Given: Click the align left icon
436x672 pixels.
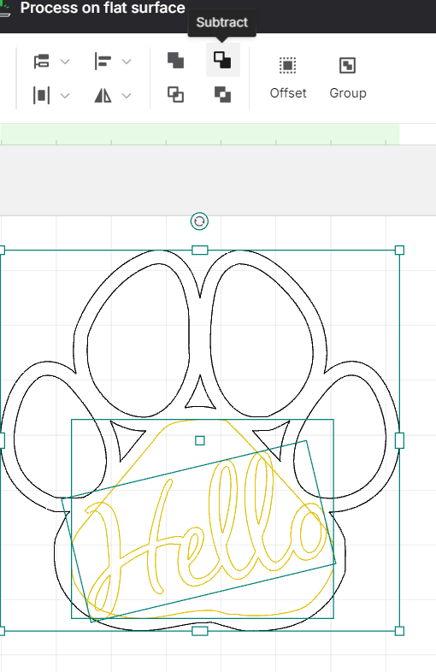Looking at the screenshot, I should tap(103, 62).
